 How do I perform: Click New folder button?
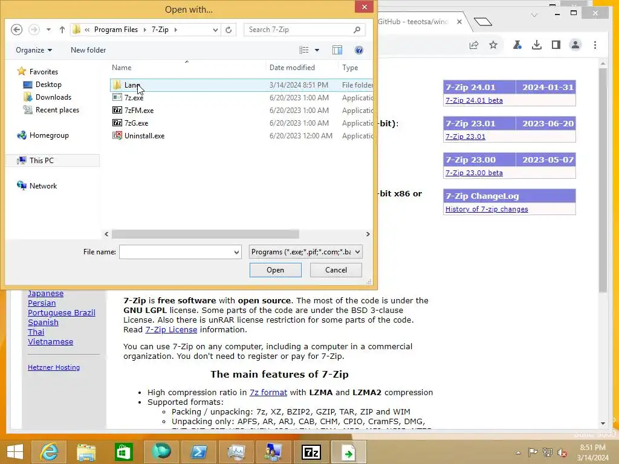(88, 50)
